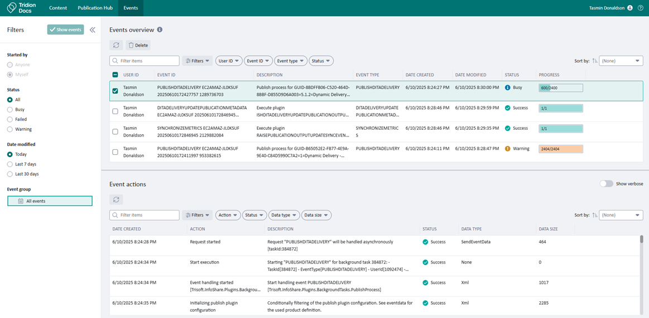Enable the Show verbose switch
Viewport: 649px width, 318px height.
606,184
